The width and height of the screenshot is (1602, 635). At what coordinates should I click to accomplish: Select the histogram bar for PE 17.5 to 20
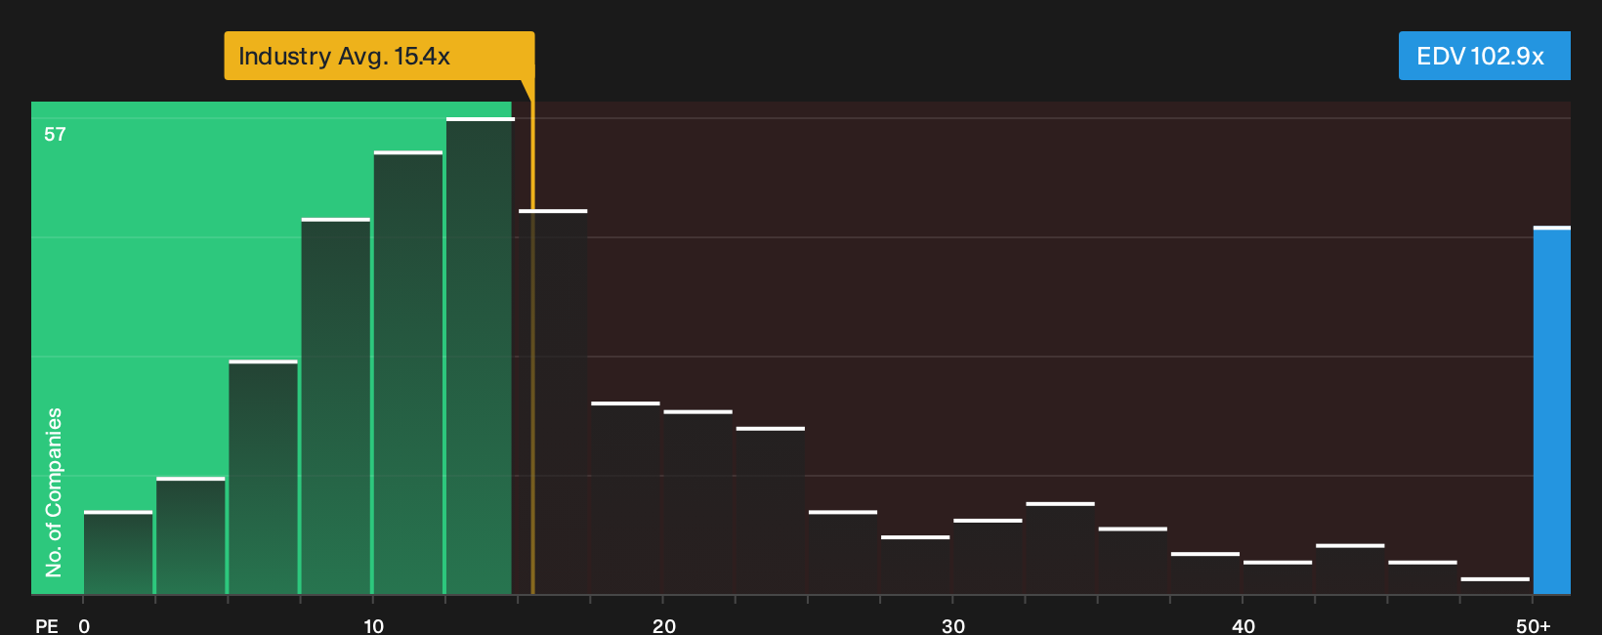625,498
